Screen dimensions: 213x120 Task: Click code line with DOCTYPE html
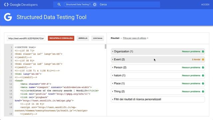click(x=25, y=47)
